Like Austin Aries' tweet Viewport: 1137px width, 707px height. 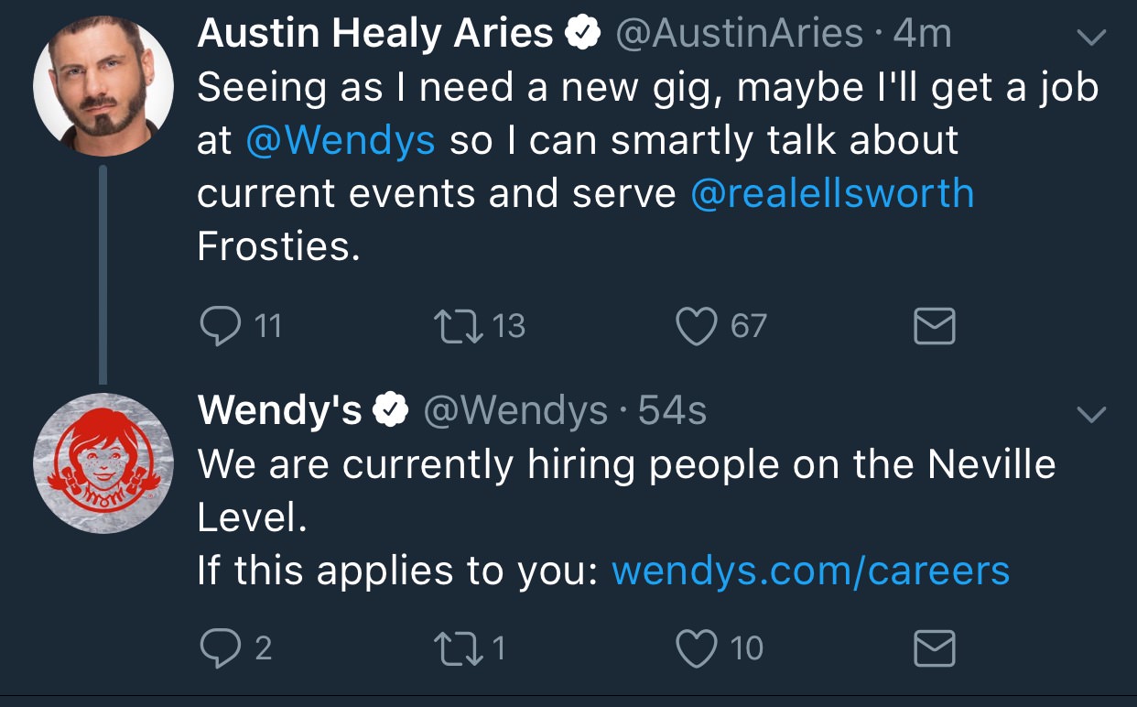coord(696,327)
